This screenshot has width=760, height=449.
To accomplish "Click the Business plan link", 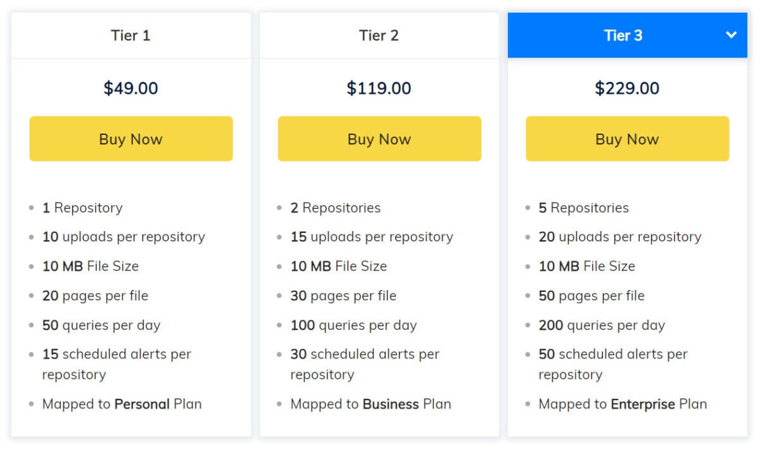I will 391,403.
